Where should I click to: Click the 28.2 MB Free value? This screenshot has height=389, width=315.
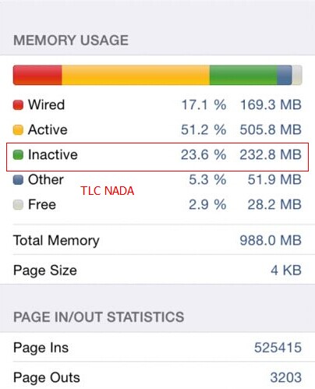pyautogui.click(x=274, y=204)
